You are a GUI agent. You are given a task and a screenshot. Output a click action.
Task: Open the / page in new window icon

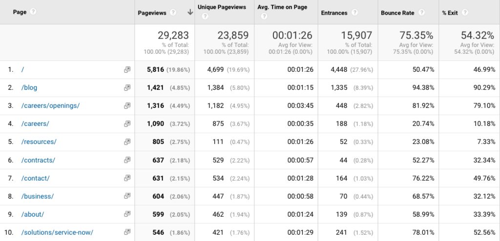(127, 69)
